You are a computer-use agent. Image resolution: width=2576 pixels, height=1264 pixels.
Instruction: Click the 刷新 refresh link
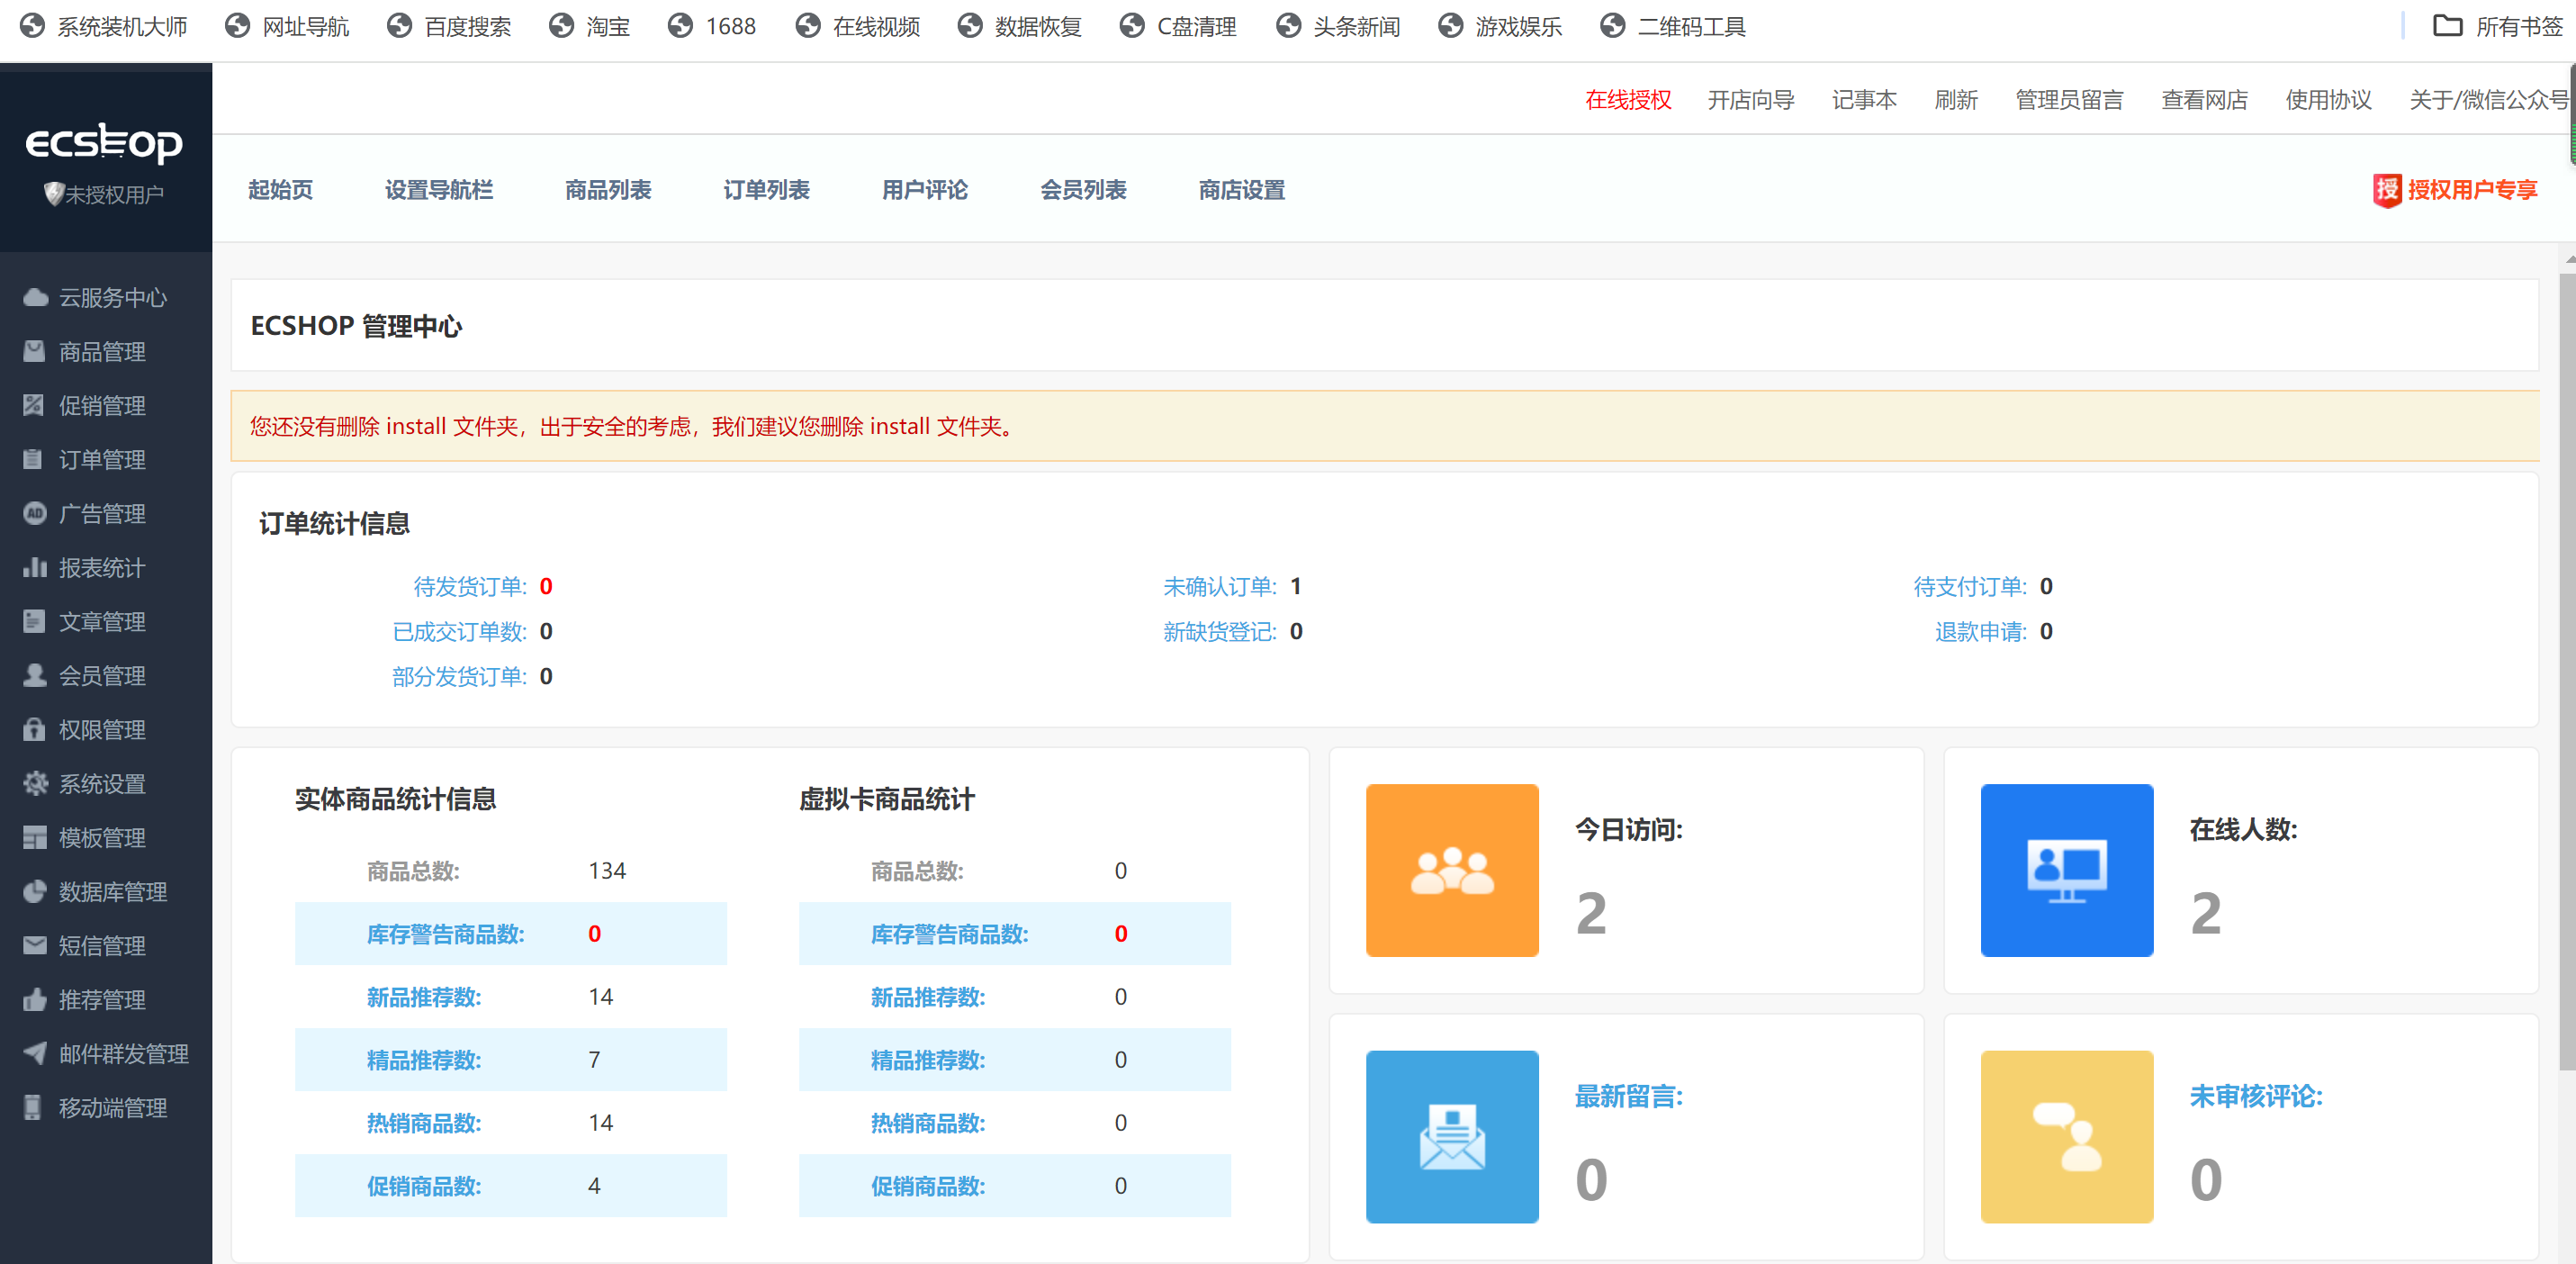[x=1956, y=100]
